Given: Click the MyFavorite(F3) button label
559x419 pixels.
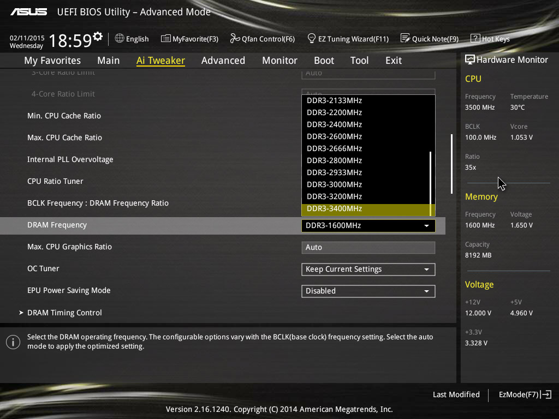Looking at the screenshot, I should (x=195, y=39).
